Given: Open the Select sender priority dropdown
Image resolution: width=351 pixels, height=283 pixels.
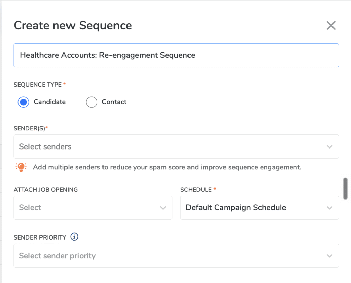Looking at the screenshot, I should 176,256.
